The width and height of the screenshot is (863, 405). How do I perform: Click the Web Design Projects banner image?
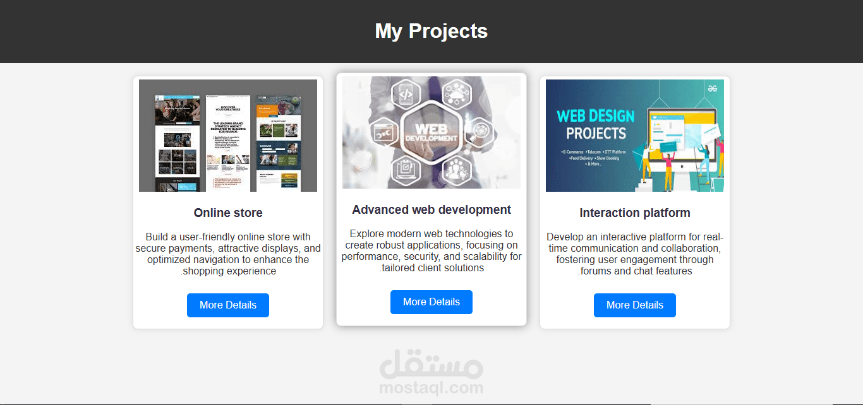pos(635,136)
